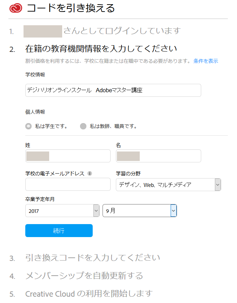Click step 3 引き換えコードを入力してください
Image resolution: width=237 pixels, height=303 pixels.
(93, 258)
